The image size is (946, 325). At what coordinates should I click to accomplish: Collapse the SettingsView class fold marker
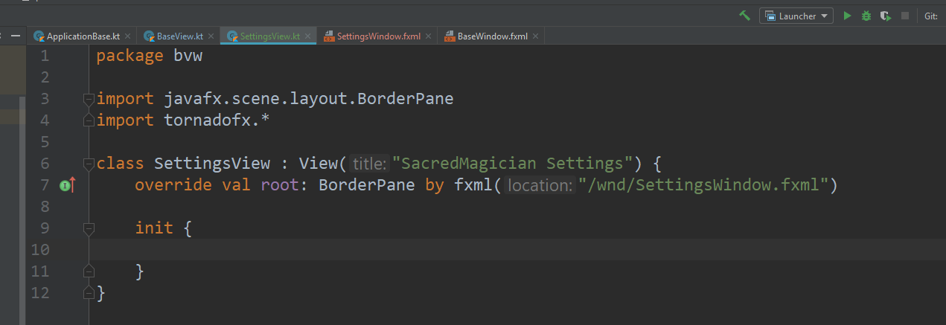[x=89, y=164]
